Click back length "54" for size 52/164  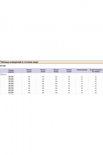tap(96, 81)
